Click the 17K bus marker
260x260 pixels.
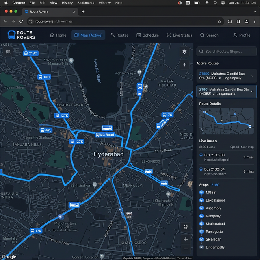point(36,231)
